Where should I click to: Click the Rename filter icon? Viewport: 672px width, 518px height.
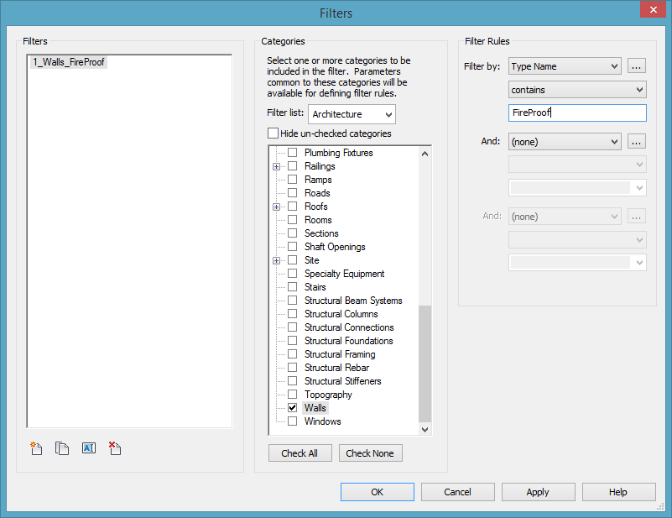[x=89, y=448]
